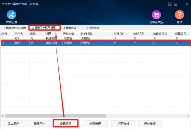The height and width of the screenshot is (129, 191).
Task: Switch to the 1 添加文件夹/磁盘 tab
Action: (x=15, y=28)
